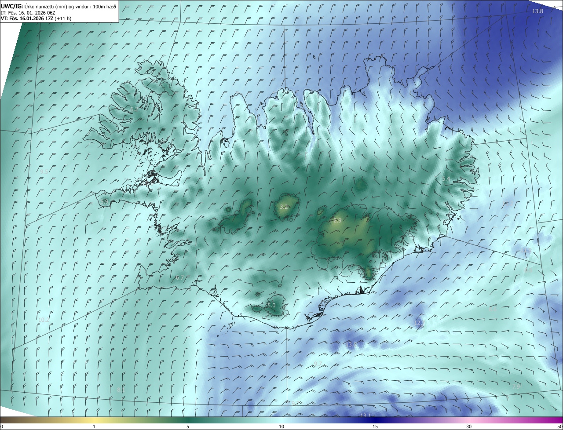Viewport: 563px width, 430px height.
Task: Click the 15 tick label on the colorbar
Action: coord(375,426)
